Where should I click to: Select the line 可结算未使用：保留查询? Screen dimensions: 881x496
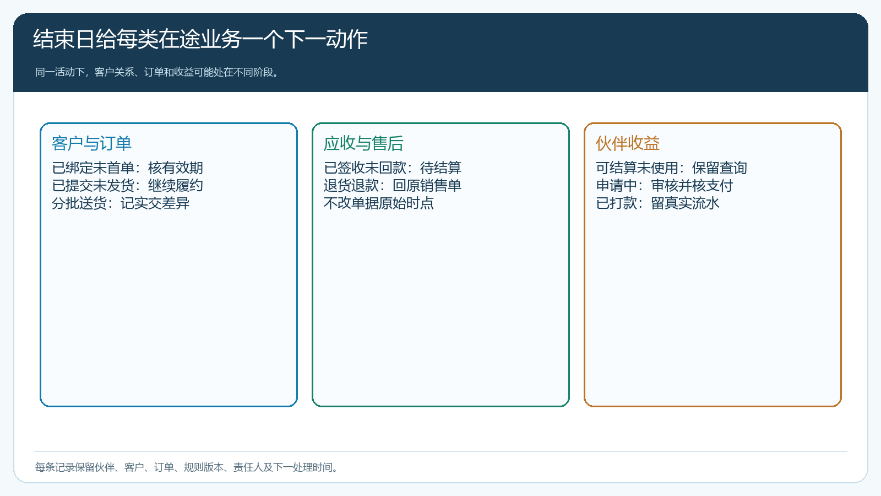[671, 168]
